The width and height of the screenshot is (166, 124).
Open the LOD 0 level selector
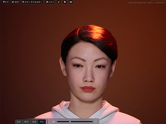(x=50, y=2)
